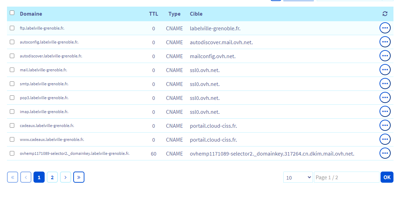
Task: Open actions menu for ftp.labelville-grenoble.fr record
Action: (385, 28)
